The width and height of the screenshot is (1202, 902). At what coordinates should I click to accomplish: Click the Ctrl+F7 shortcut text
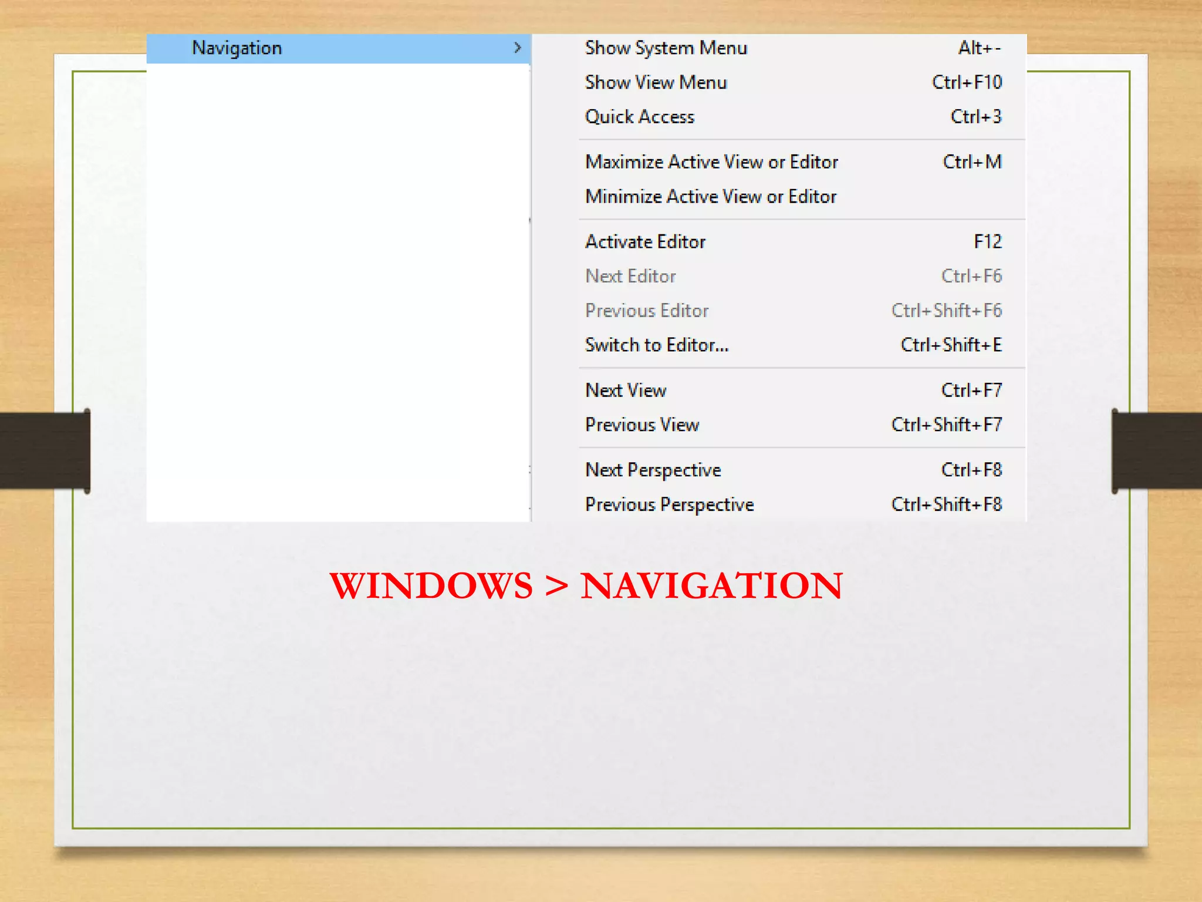click(x=971, y=390)
